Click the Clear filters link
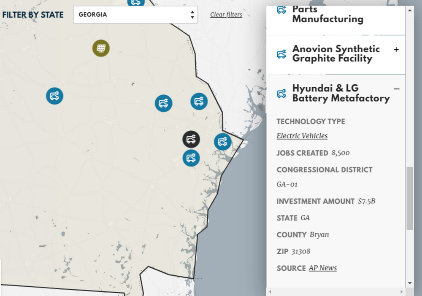Screen dimensions: 422x296 pos(226,14)
